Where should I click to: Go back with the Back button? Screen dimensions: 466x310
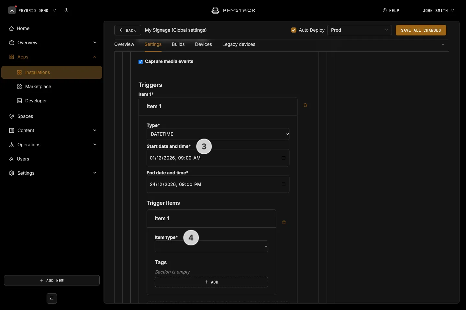[x=128, y=30]
